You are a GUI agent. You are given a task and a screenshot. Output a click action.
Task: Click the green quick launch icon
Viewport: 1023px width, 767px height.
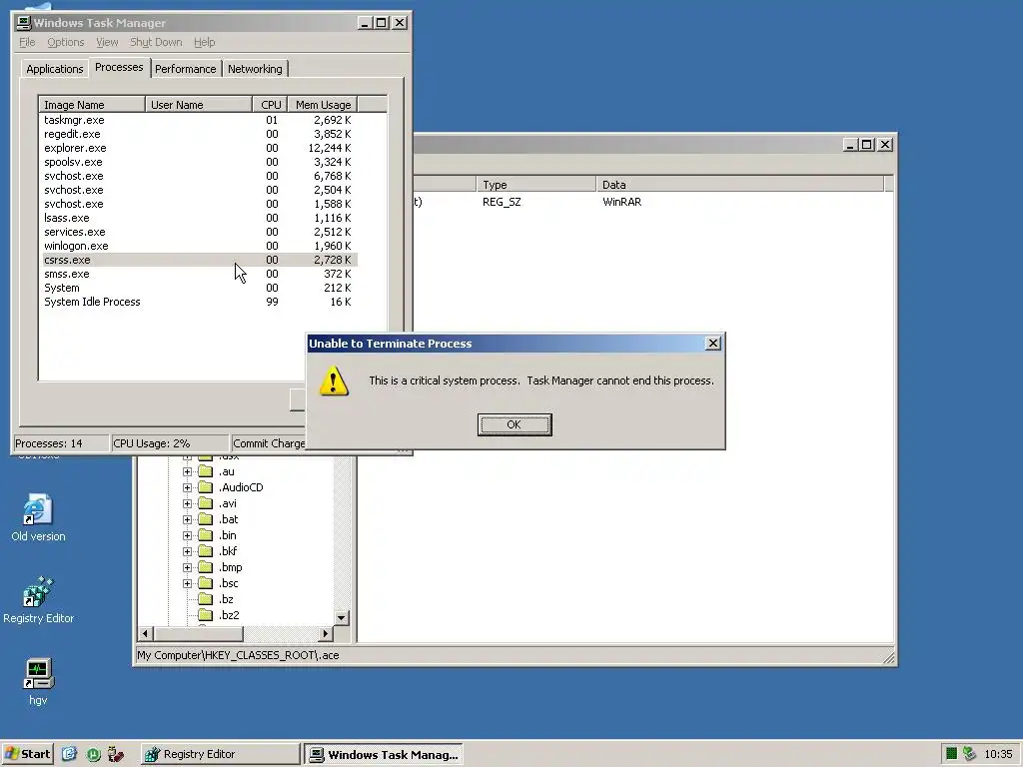[x=93, y=754]
